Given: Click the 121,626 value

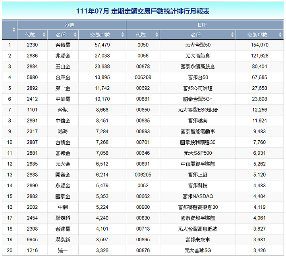Looking at the screenshot, I should click(259, 56).
